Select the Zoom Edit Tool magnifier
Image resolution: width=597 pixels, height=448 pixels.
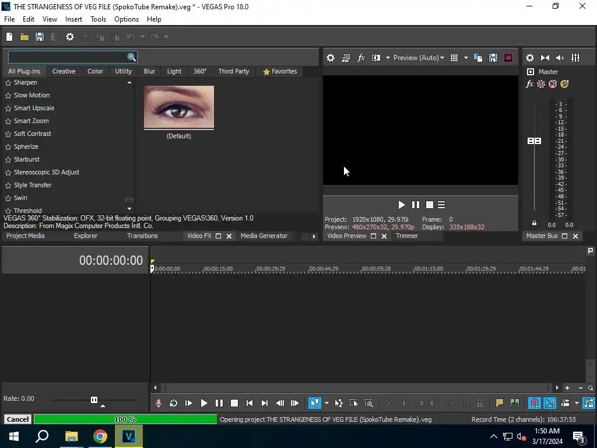click(x=368, y=403)
